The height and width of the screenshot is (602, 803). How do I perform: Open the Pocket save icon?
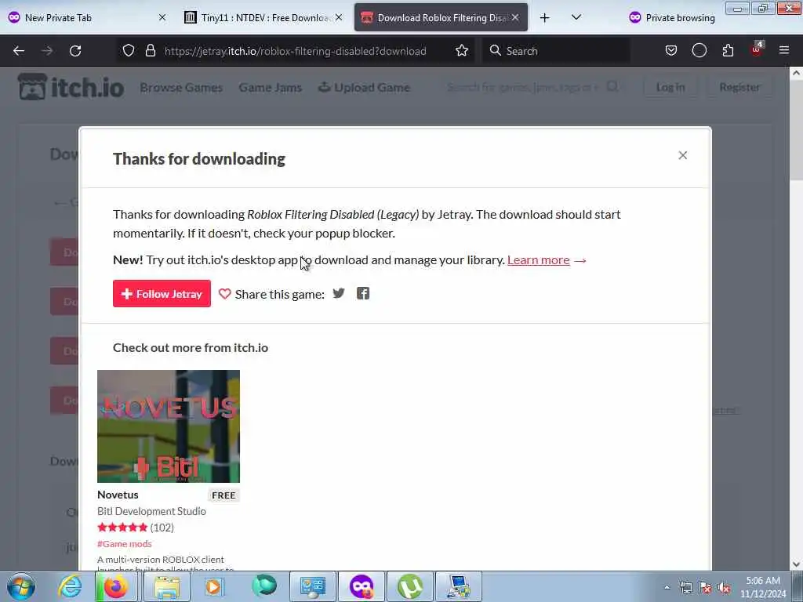tap(671, 50)
